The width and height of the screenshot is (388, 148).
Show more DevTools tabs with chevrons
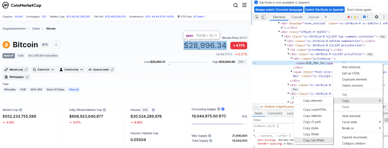point(326,17)
